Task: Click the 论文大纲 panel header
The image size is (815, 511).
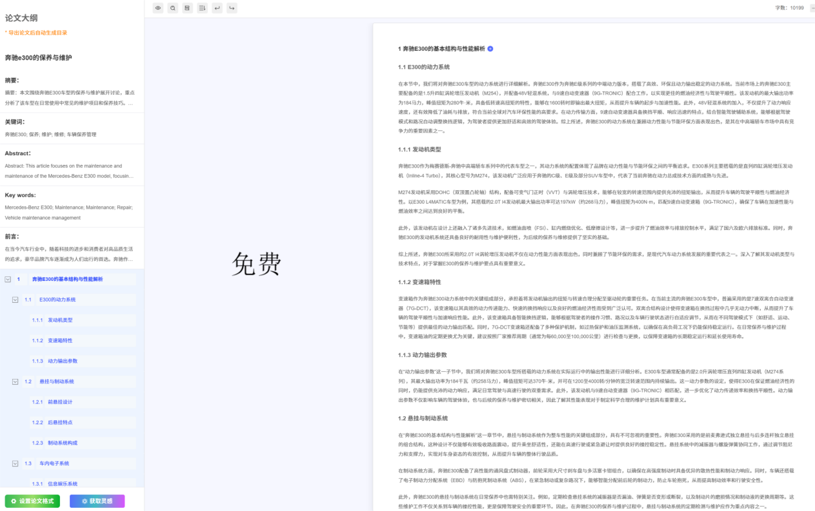Action: pyautogui.click(x=21, y=17)
